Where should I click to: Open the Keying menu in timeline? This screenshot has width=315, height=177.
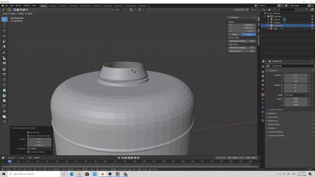coord(22,158)
